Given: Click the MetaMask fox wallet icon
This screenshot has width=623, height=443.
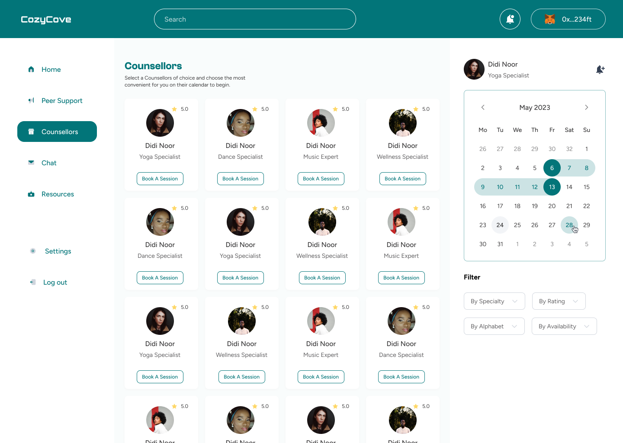Looking at the screenshot, I should click(x=549, y=19).
